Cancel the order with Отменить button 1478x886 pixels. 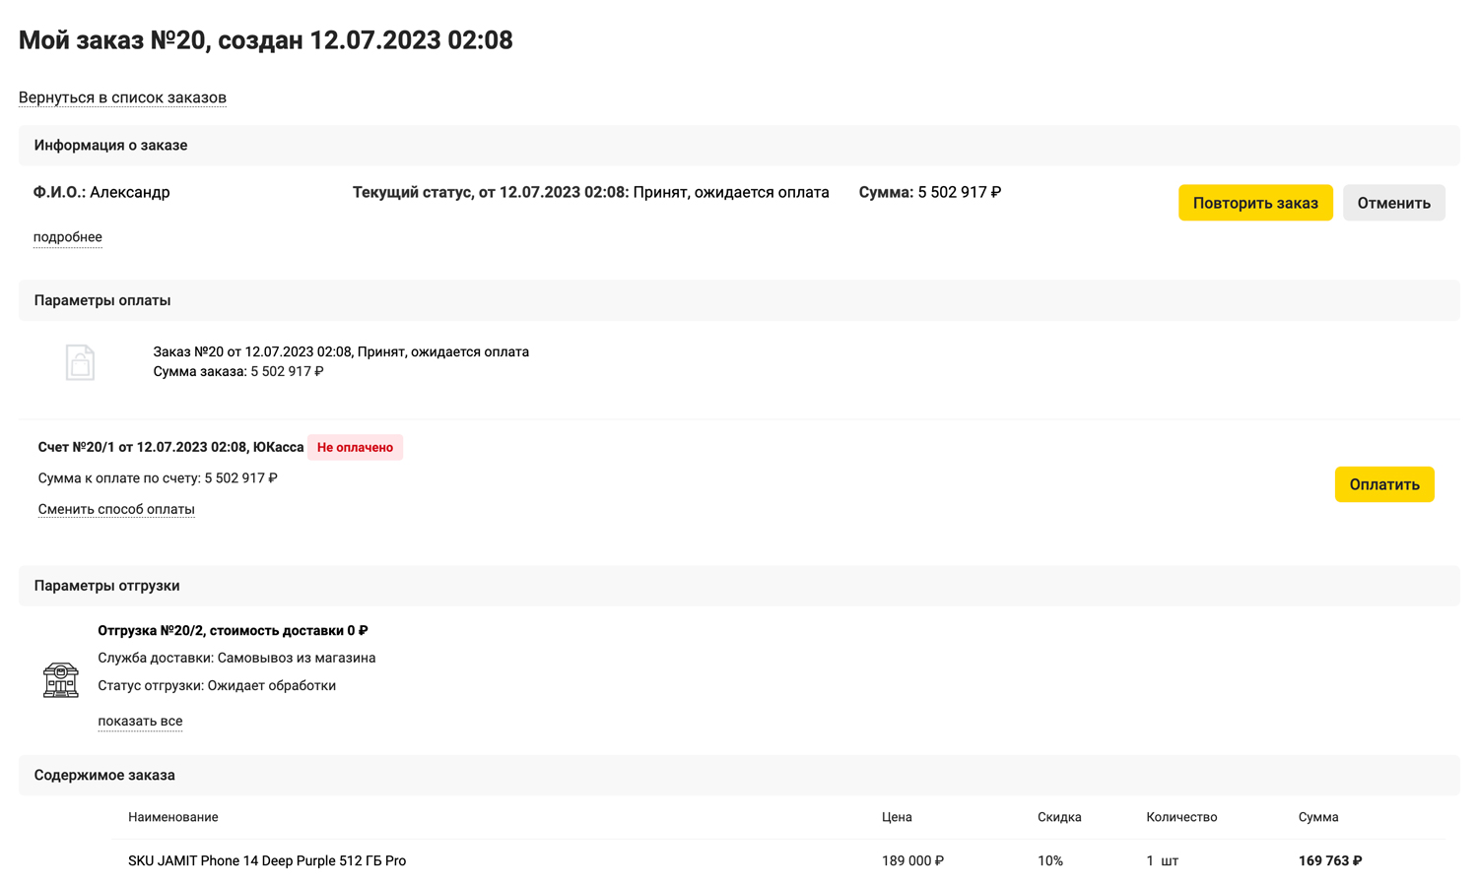coord(1393,203)
